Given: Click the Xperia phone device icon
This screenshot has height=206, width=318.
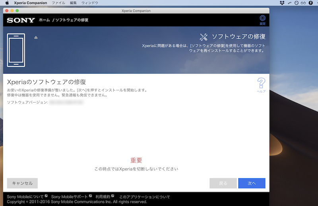Looking at the screenshot, I should coord(16,50).
